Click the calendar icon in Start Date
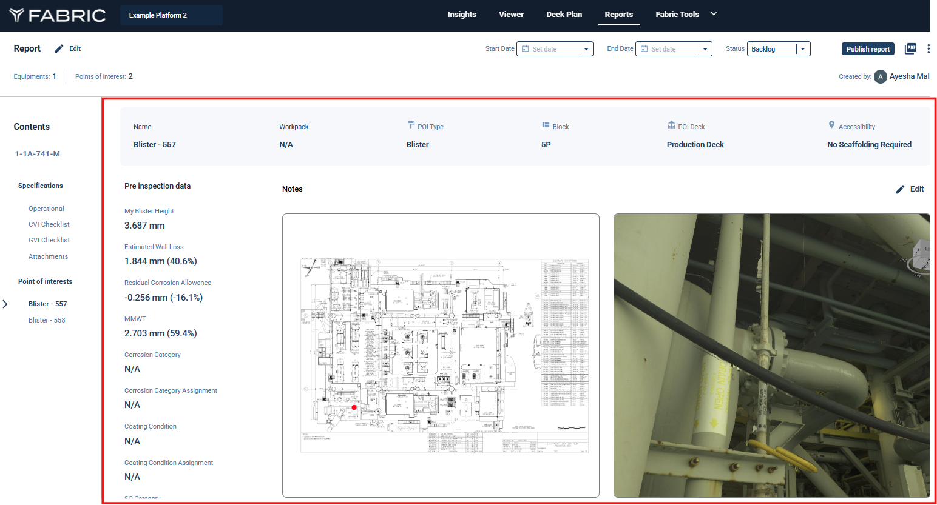 click(x=526, y=49)
